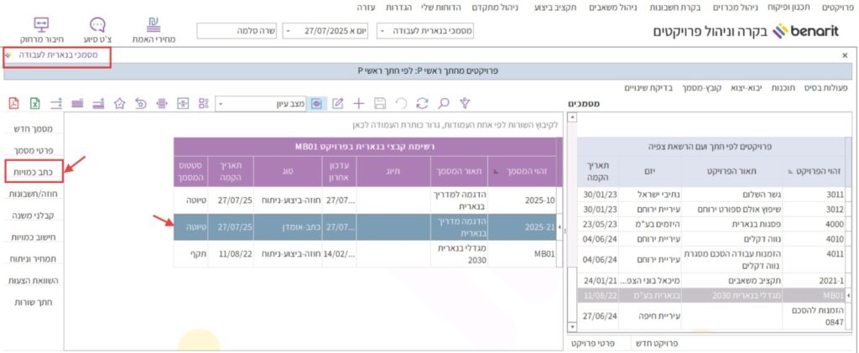Toggle the view mode eye button
This screenshot has height=353, width=859.
[x=316, y=103]
